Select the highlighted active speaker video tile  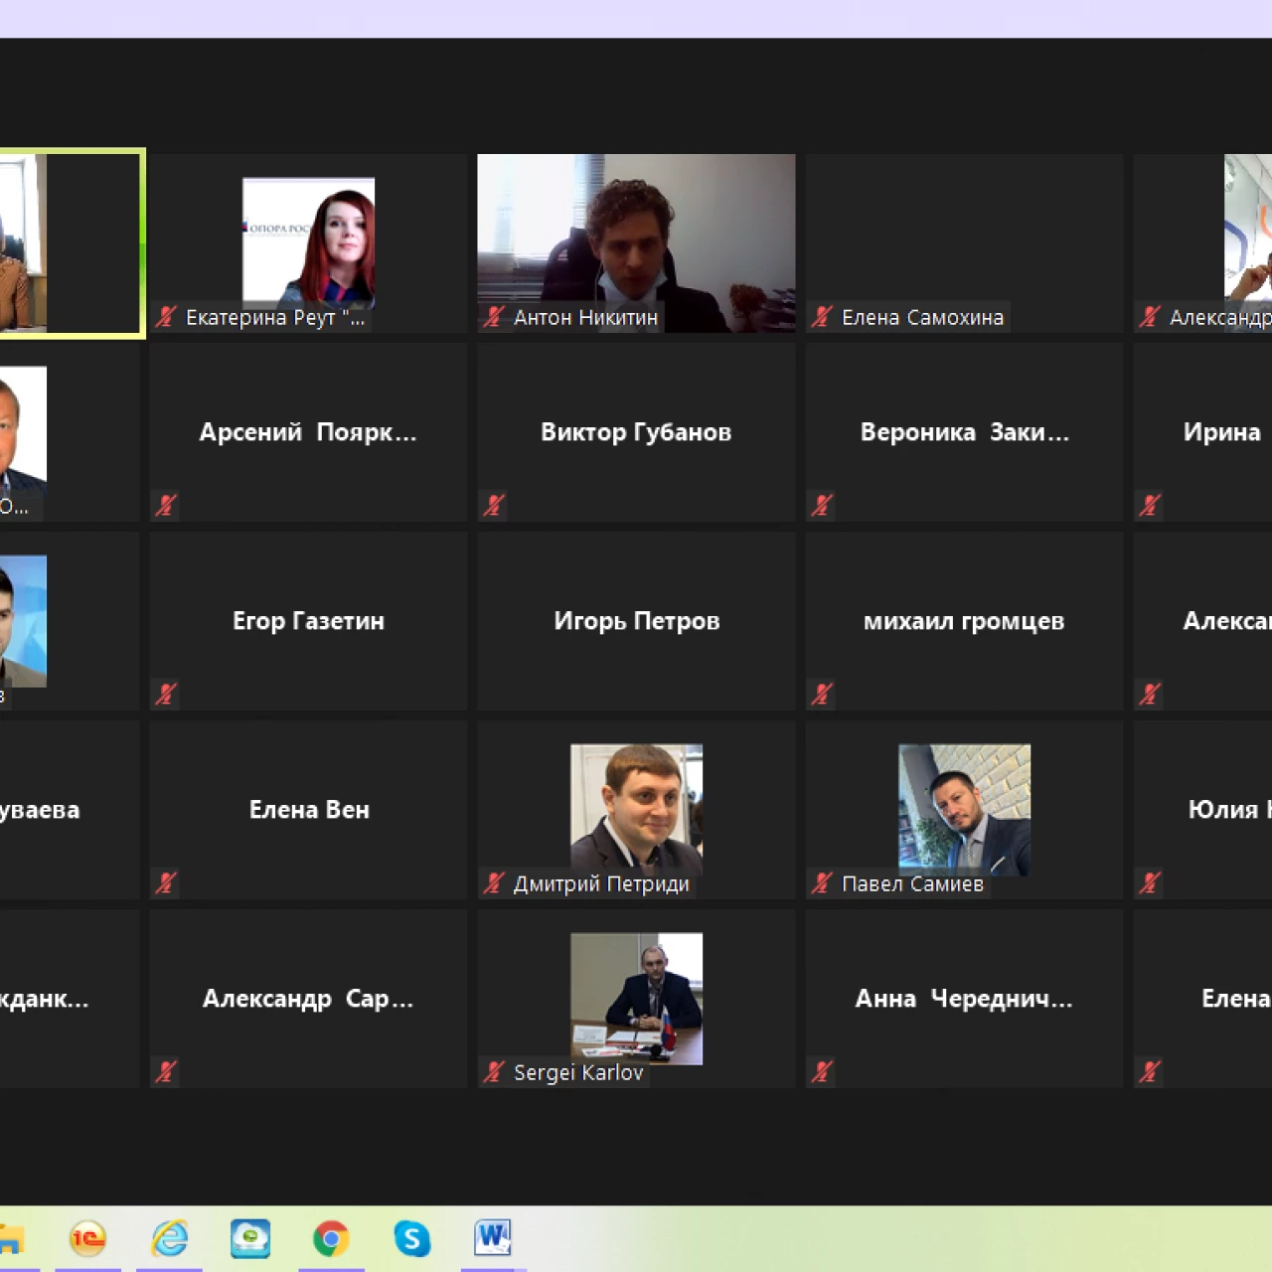coord(70,243)
